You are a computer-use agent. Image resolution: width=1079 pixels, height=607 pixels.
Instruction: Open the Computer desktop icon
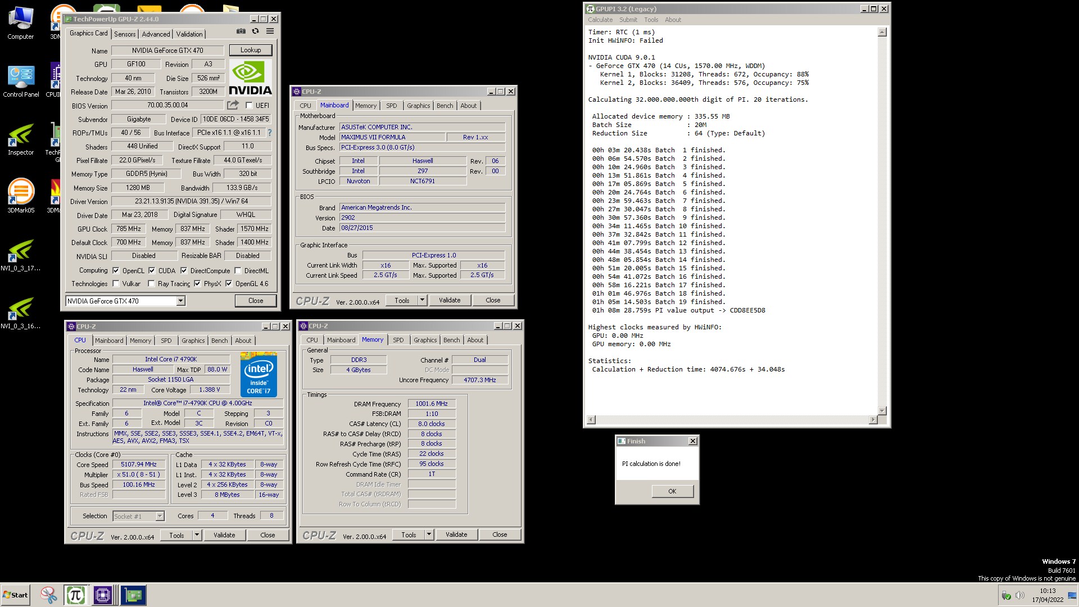click(x=21, y=23)
